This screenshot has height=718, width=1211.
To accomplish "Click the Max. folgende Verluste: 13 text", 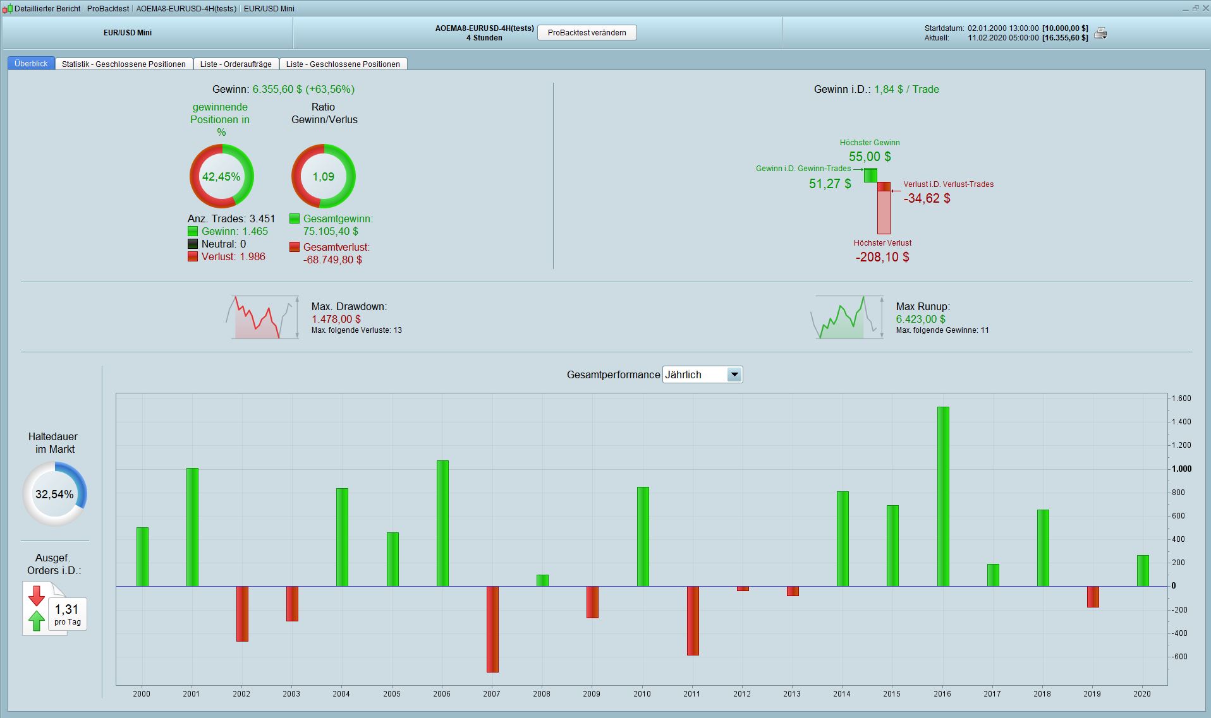I will [x=356, y=330].
